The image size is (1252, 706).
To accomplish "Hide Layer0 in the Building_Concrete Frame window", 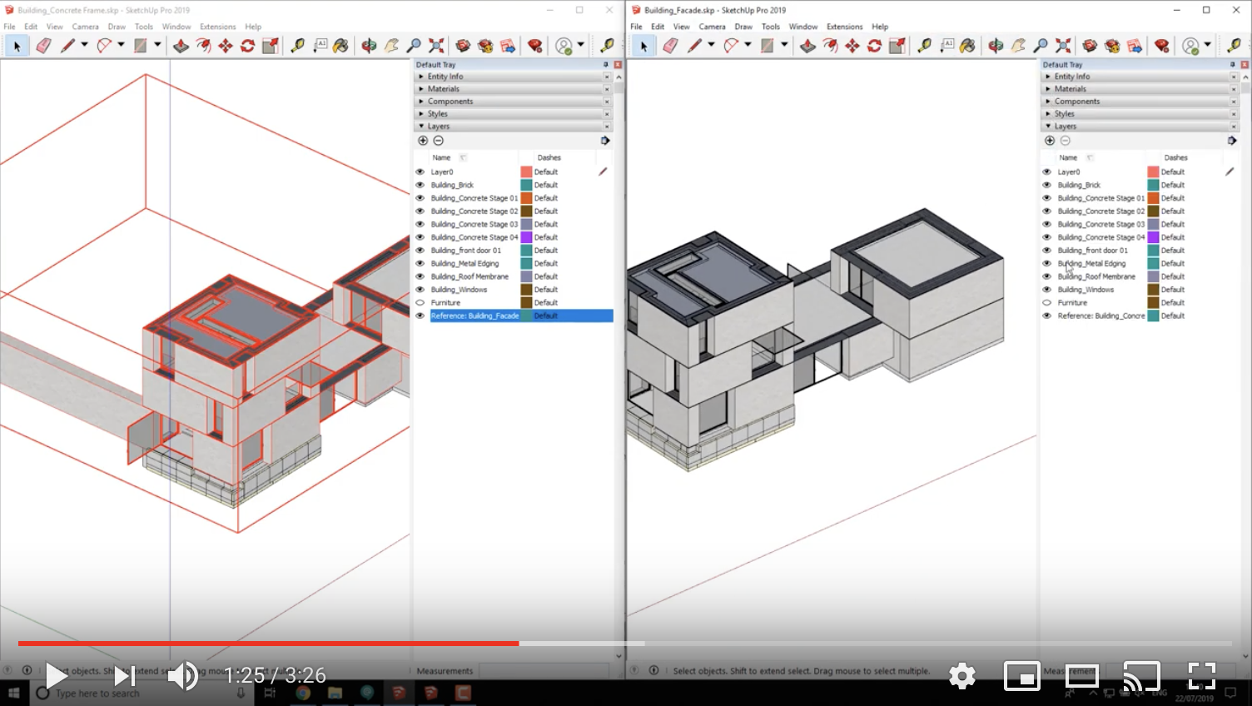I will coord(420,172).
